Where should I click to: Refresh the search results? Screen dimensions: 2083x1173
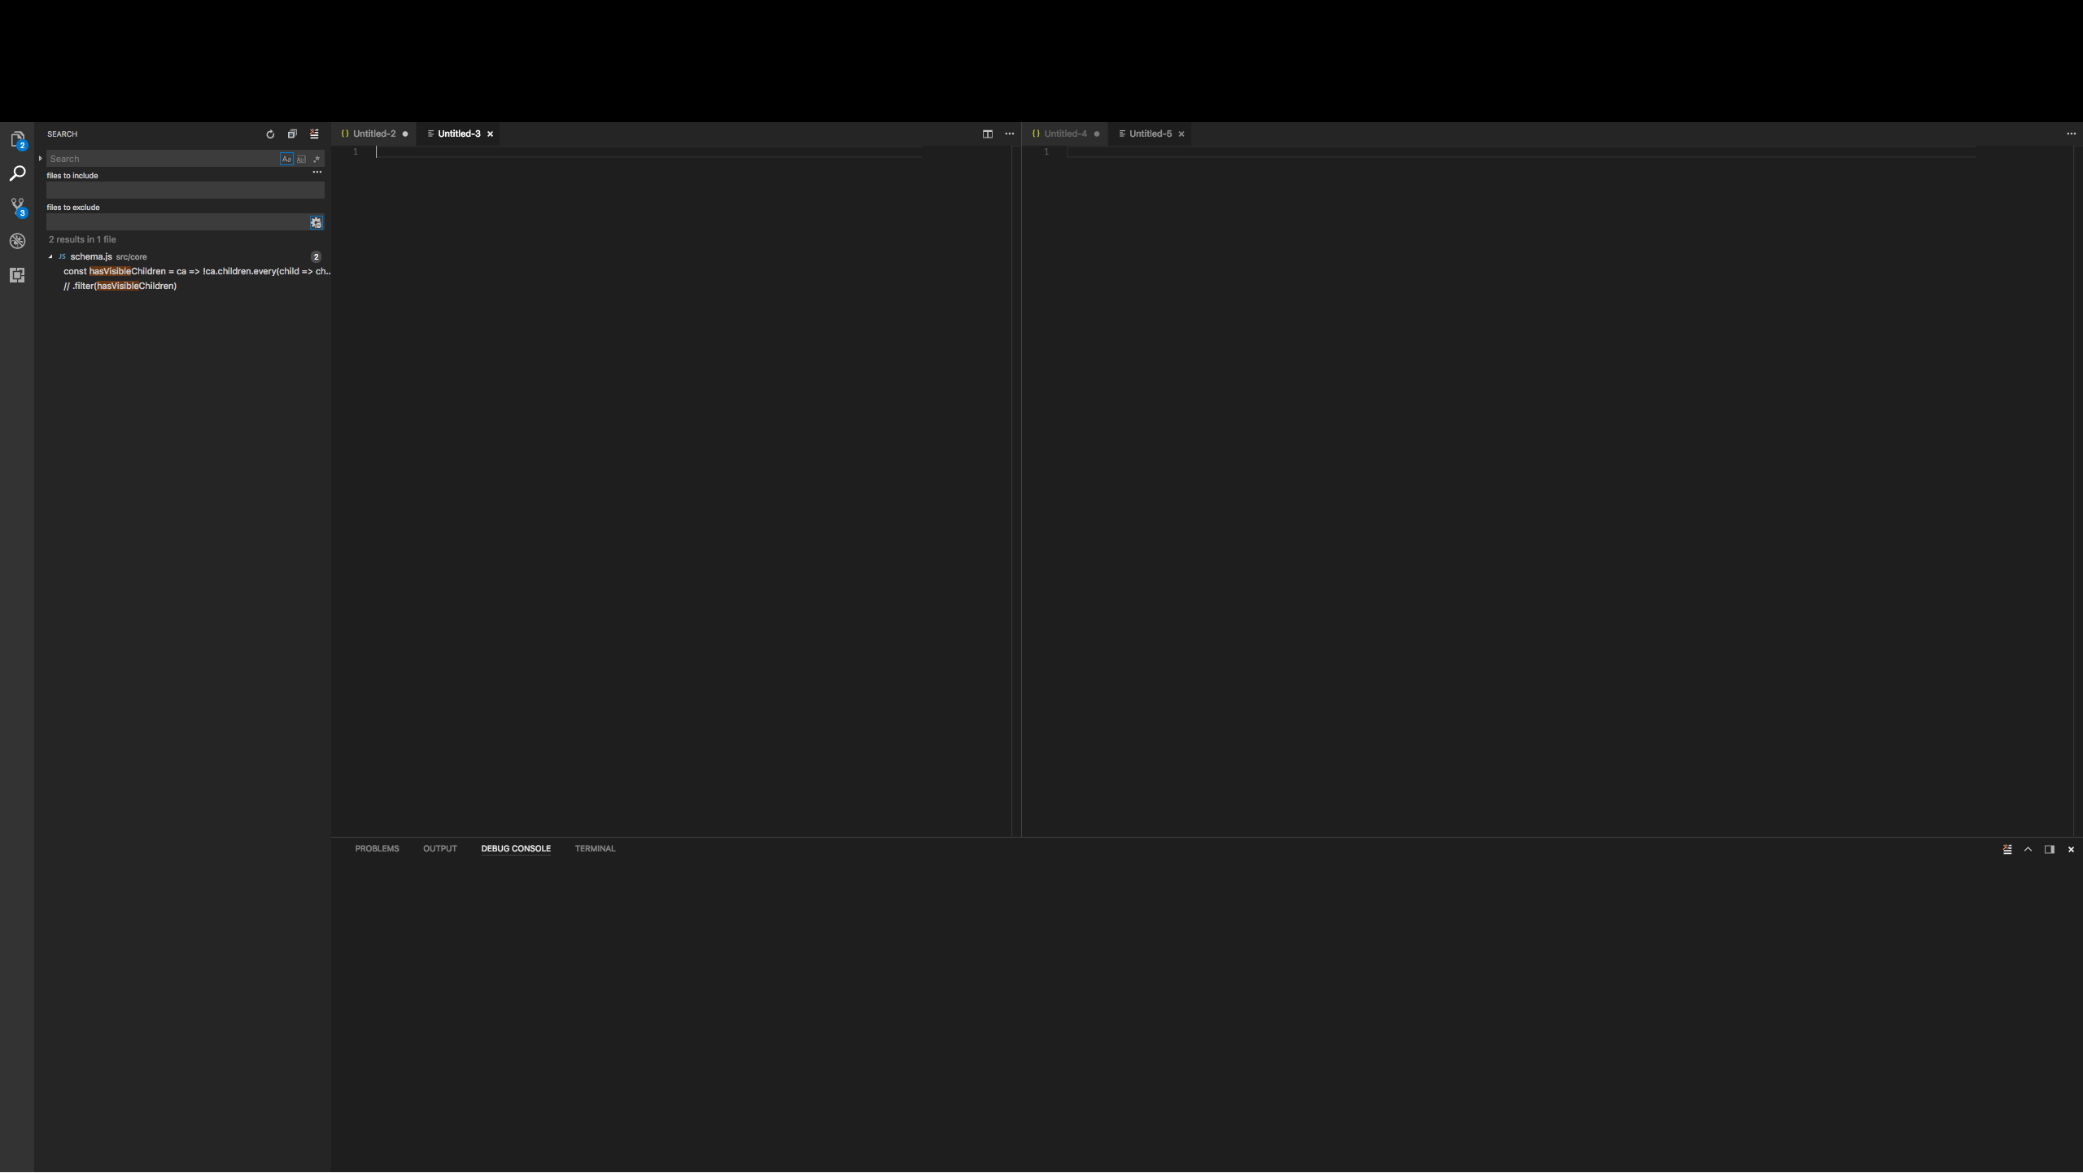269,133
